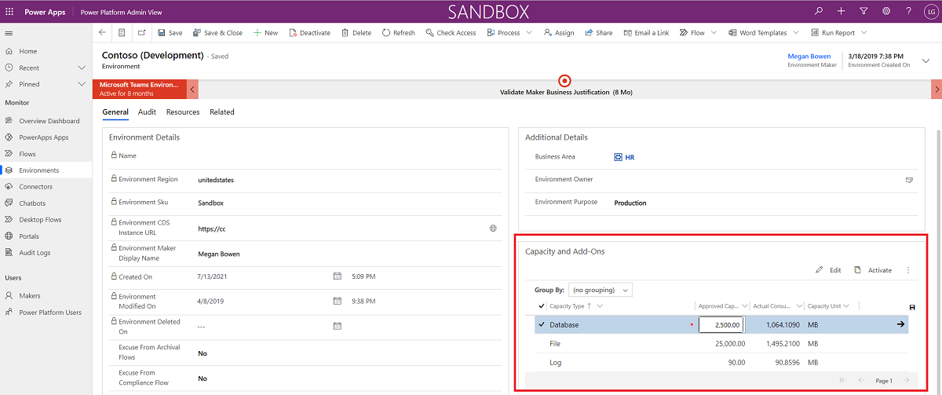
Task: Click the open record set icon
Action: tap(122, 33)
